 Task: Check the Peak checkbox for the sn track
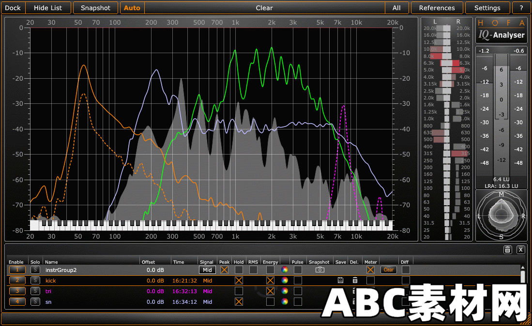click(x=225, y=301)
